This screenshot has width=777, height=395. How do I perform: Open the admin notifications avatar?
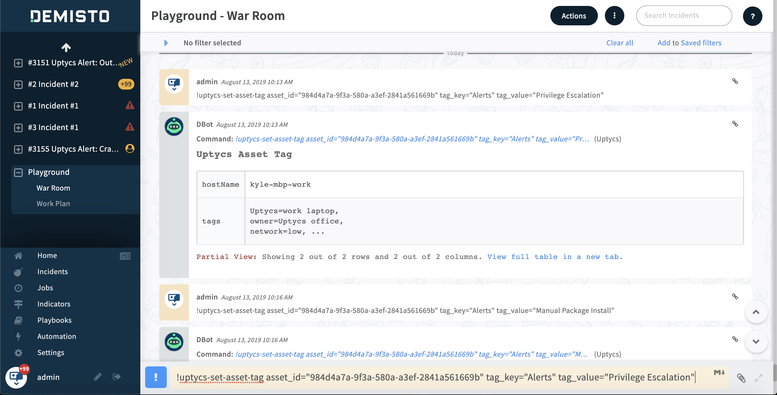tap(16, 377)
